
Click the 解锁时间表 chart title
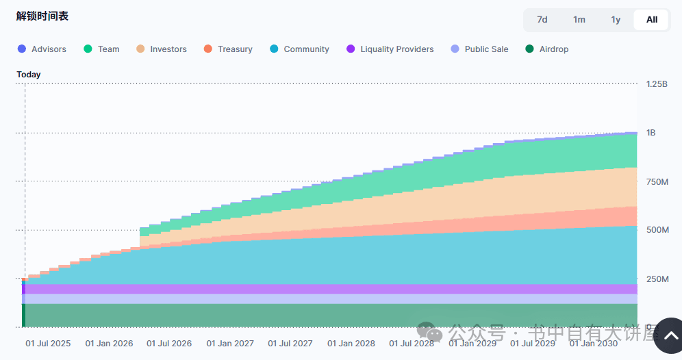[42, 16]
